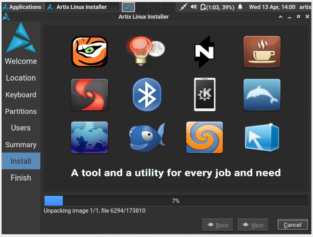This screenshot has width=313, height=237.
Task: Click the large Artix logo in the sidebar
Action: (21, 38)
